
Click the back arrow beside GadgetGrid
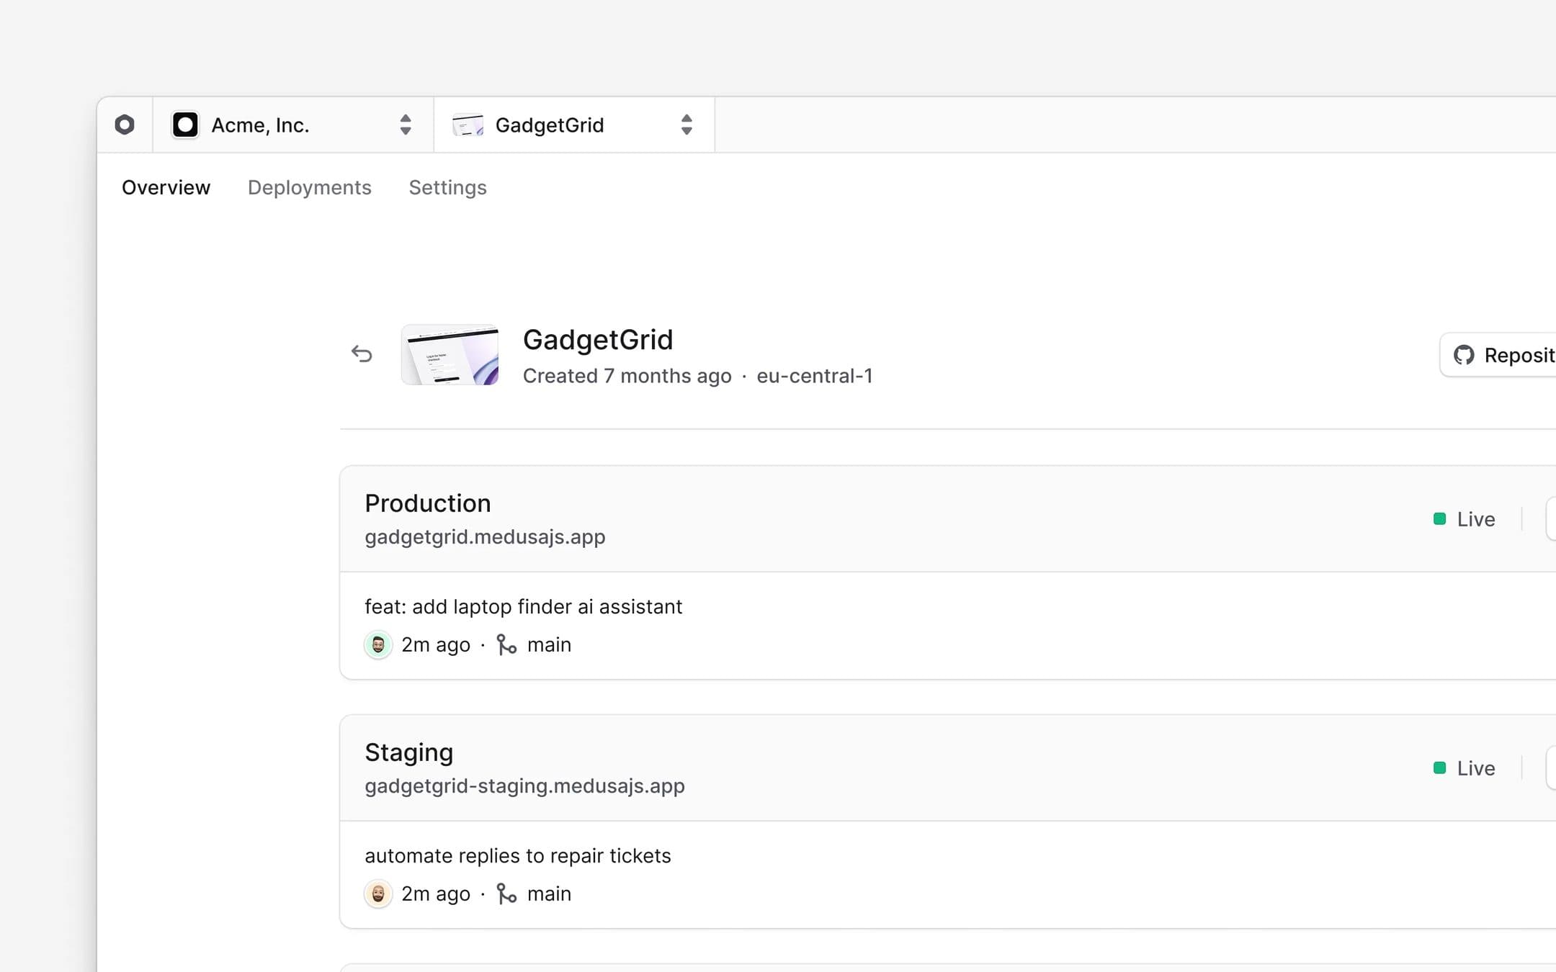tap(362, 354)
